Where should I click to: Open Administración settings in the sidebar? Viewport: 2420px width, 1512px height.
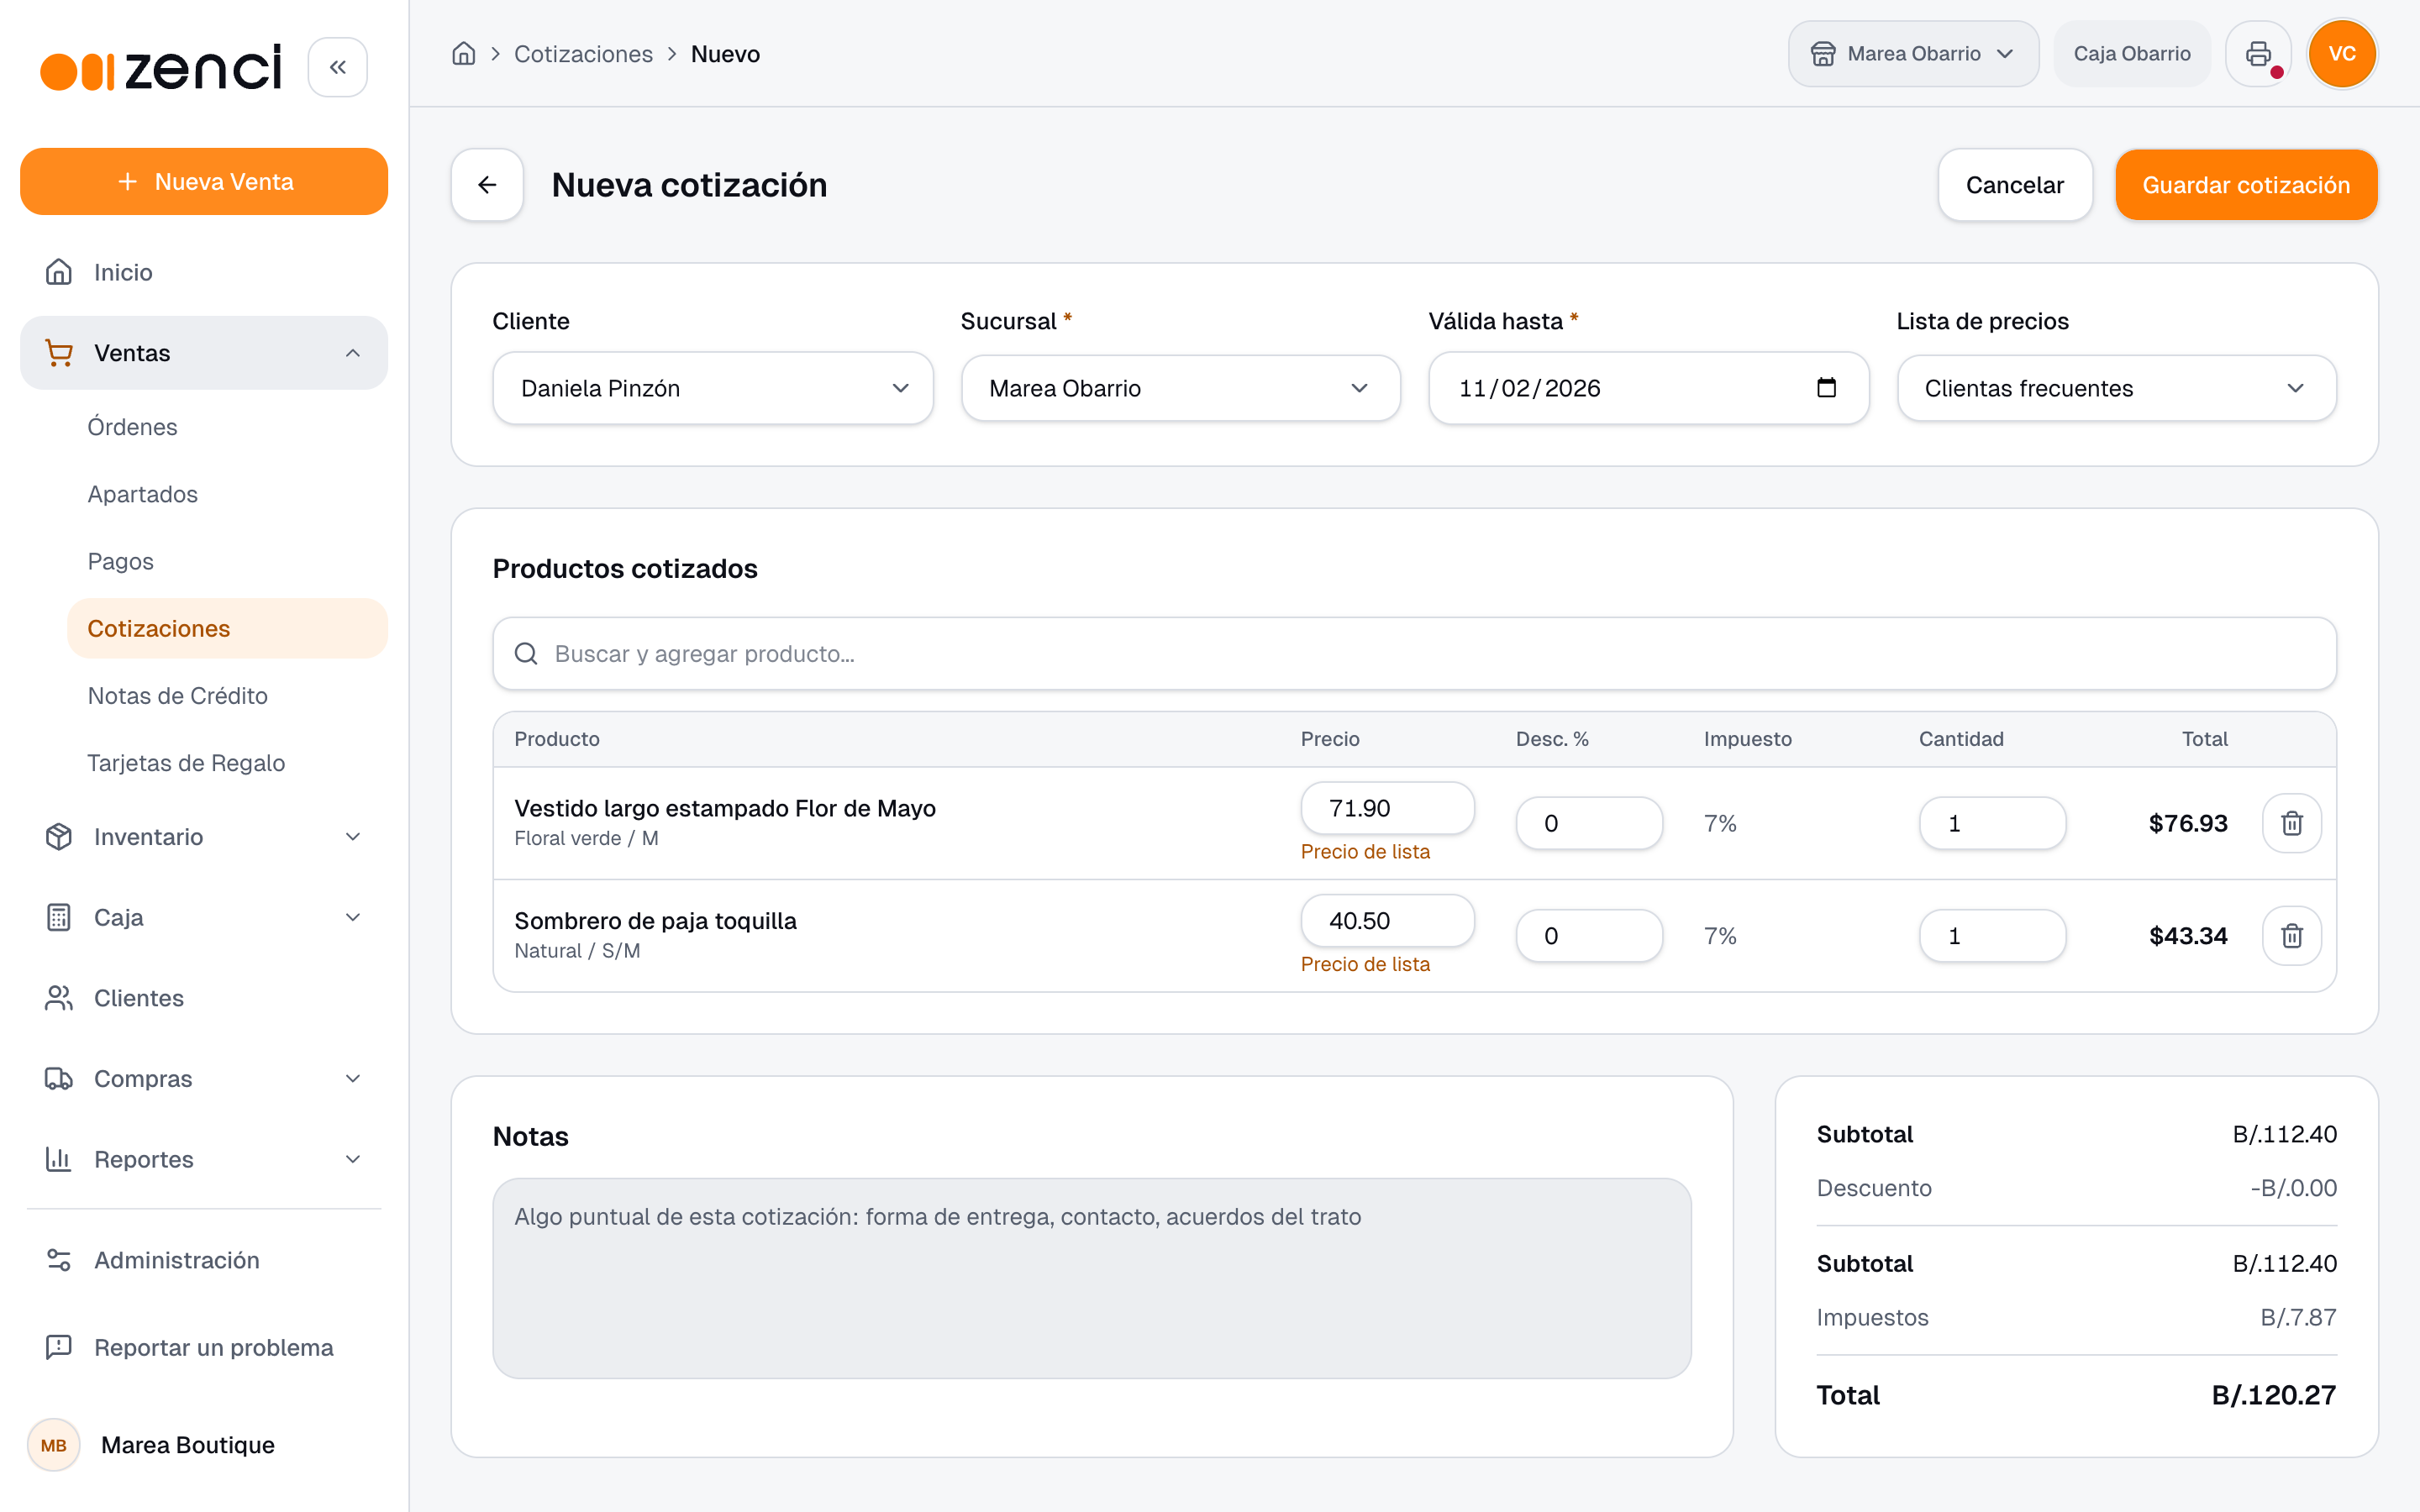[204, 1260]
